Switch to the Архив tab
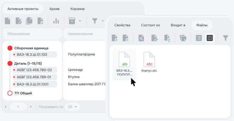Screen dimensions: 234x121 point(54,9)
